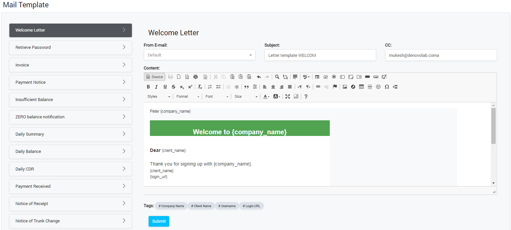Submit the Welcome Letter template
511x230 pixels.
coord(159,221)
